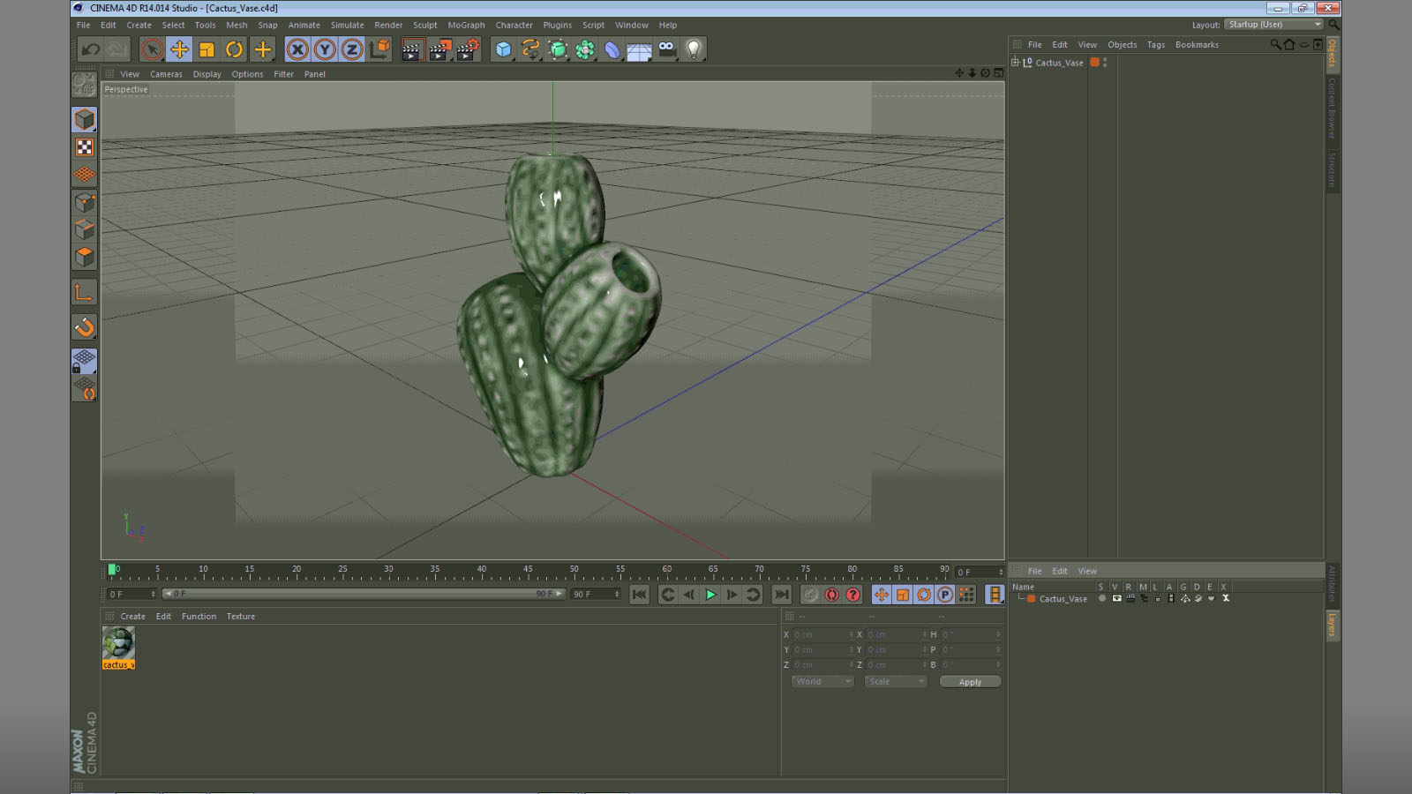The height and width of the screenshot is (794, 1412).
Task: Click the Apply button
Action: [x=970, y=681]
